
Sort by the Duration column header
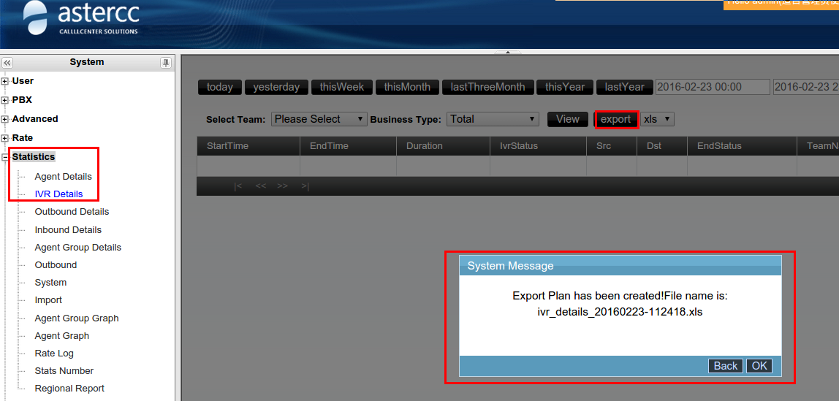425,146
